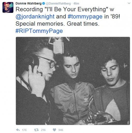
Task: Click the Adidas logo on jacket
Action: pyautogui.click(x=86, y=100)
